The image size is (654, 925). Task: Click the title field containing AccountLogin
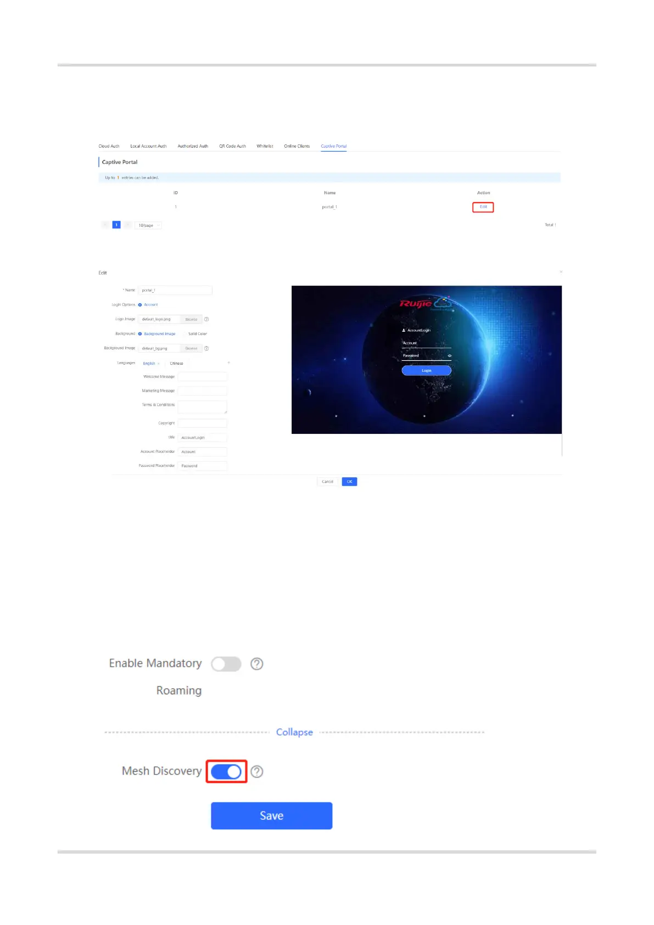[x=203, y=438]
